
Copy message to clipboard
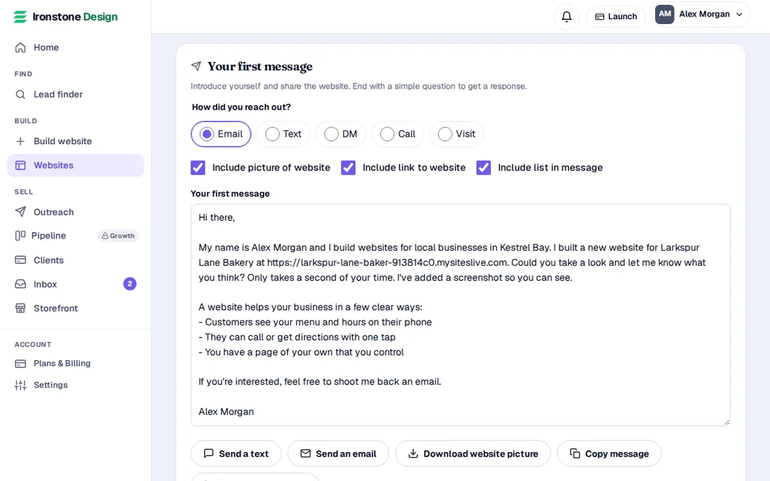click(x=609, y=454)
